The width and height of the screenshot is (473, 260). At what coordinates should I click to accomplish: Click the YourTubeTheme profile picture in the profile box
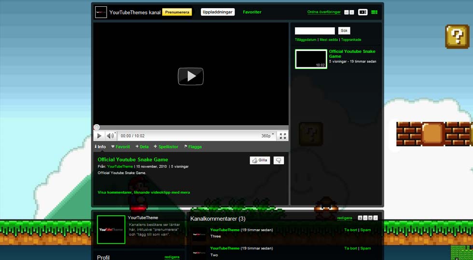coord(111,229)
